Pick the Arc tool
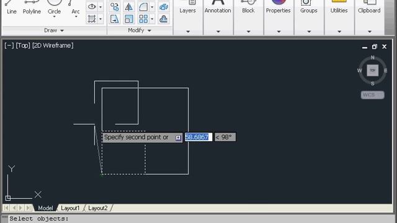 click(x=75, y=7)
